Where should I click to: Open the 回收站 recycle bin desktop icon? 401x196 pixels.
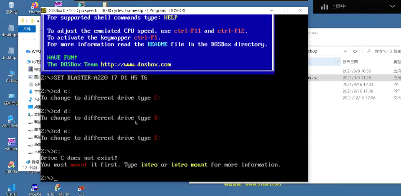point(11,8)
